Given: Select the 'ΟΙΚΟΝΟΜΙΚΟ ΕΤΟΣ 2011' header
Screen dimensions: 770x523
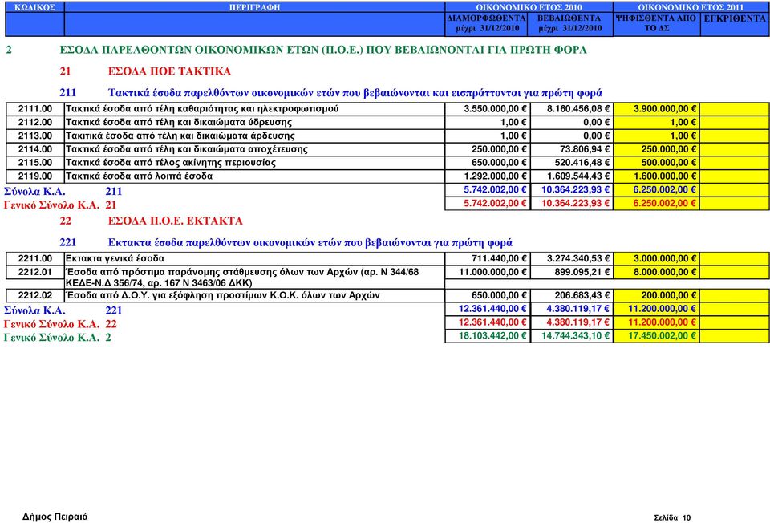Looking at the screenshot, I should [x=691, y=7].
